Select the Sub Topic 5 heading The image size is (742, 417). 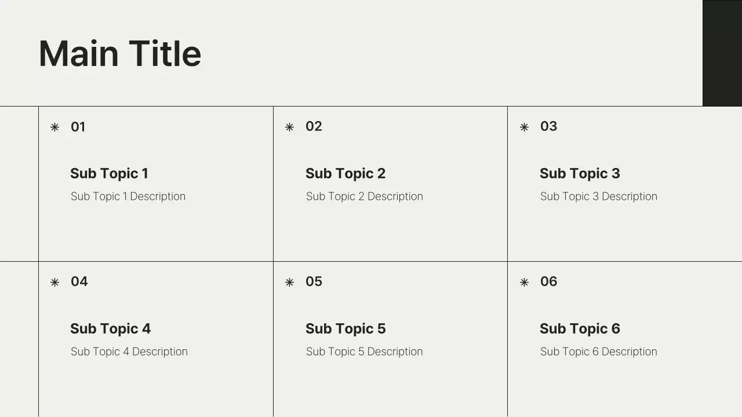coord(345,328)
